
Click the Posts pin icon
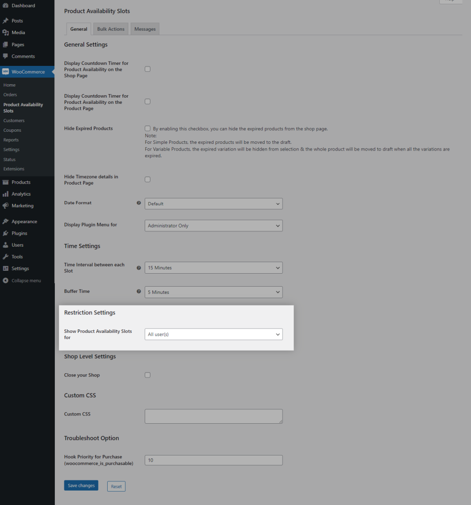[x=5, y=21]
